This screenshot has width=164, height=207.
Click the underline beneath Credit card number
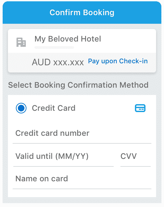pos(82,143)
